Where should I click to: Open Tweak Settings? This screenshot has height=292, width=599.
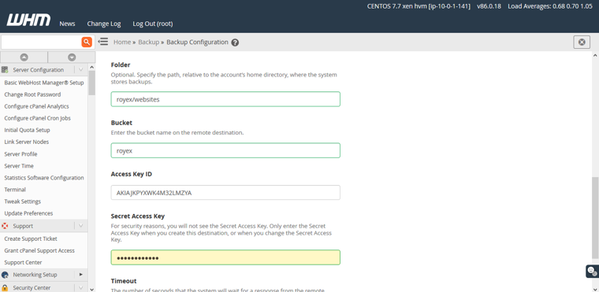pos(23,201)
